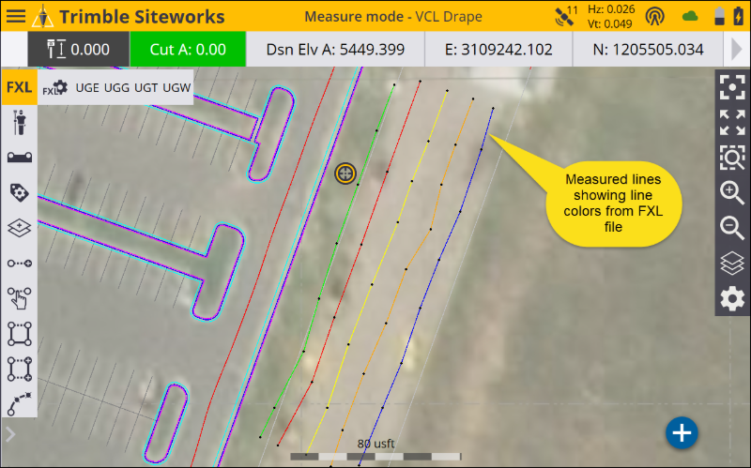Choose the UGW feature code
The height and width of the screenshot is (468, 751).
(176, 87)
